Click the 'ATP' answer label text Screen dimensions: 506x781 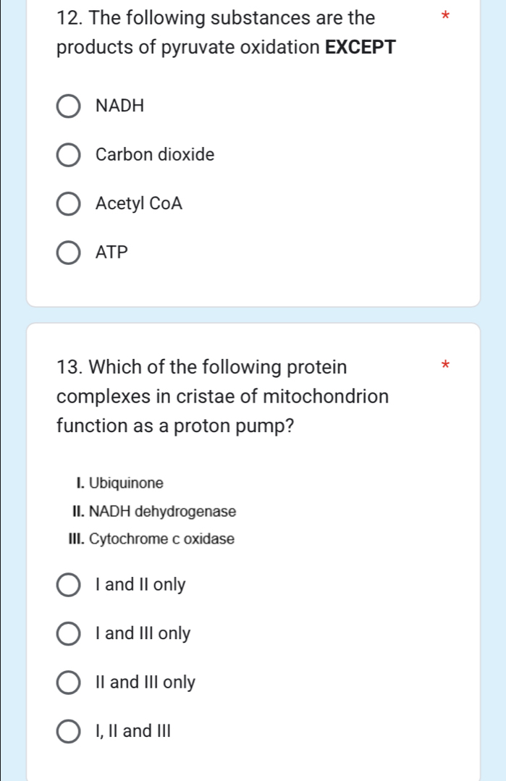111,252
